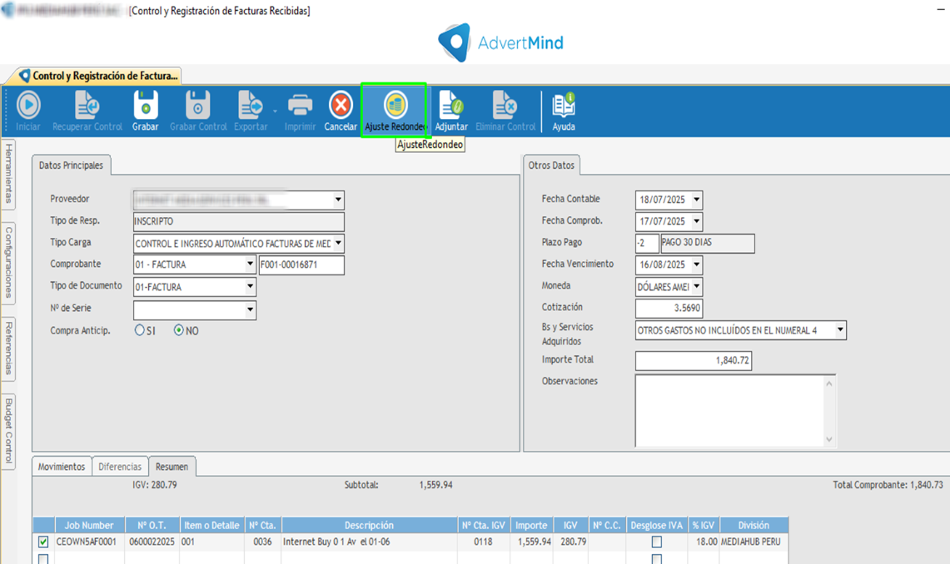Toggle Desglose IVA checkbox in second row
The width and height of the screenshot is (950, 564).
point(657,559)
